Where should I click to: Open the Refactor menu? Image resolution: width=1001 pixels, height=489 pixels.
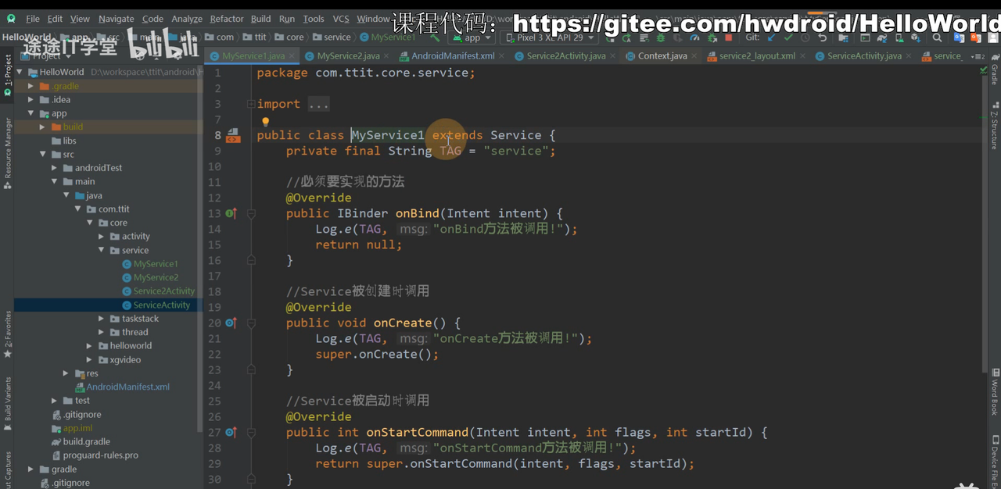click(227, 19)
